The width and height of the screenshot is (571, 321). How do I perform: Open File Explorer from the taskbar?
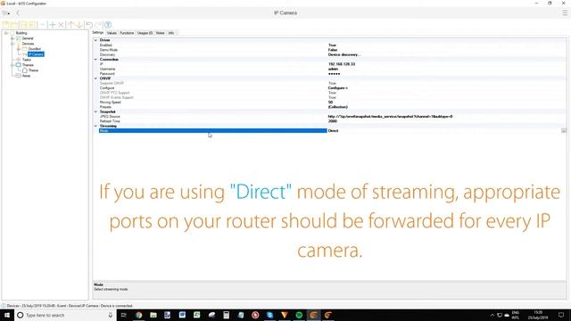point(153,315)
